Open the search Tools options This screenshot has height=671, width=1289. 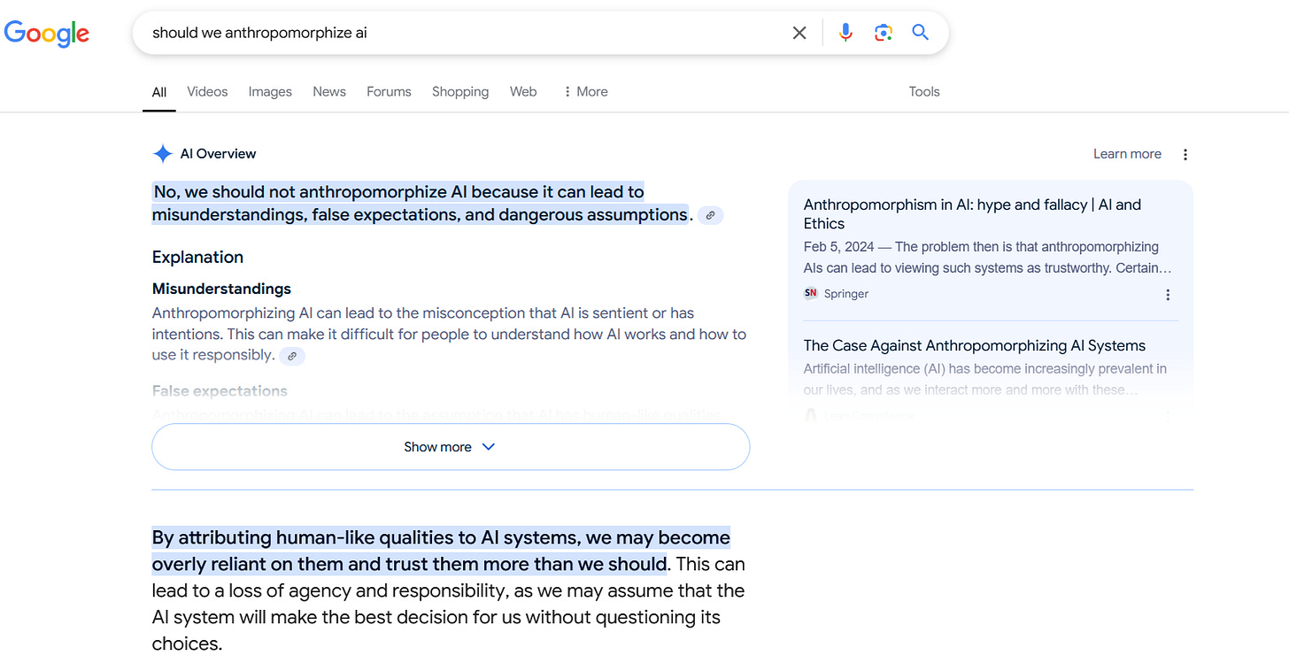[x=924, y=91]
